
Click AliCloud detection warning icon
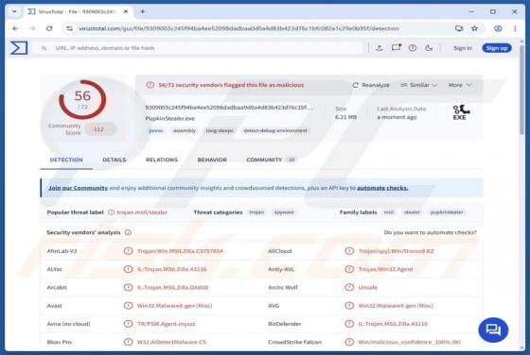(349, 251)
